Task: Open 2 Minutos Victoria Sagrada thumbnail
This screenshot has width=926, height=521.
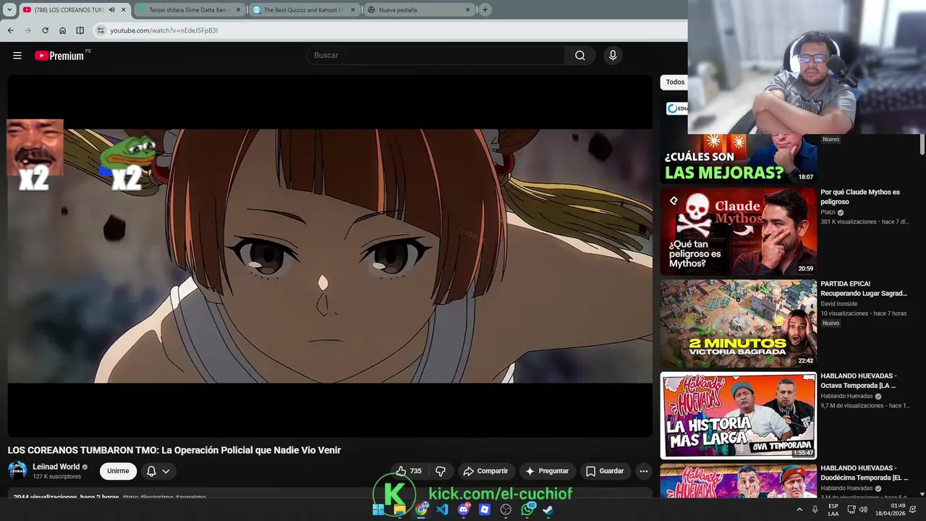Action: coord(738,323)
